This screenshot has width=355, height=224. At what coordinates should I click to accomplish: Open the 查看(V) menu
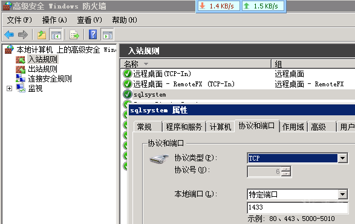coord(89,20)
